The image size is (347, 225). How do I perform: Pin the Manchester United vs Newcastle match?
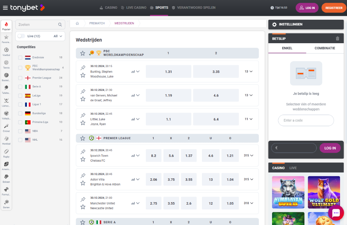pos(83,199)
